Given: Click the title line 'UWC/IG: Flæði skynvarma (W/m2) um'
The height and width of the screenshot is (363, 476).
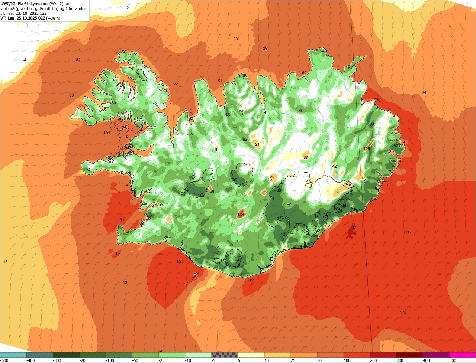Looking at the screenshot, I should (x=36, y=3).
